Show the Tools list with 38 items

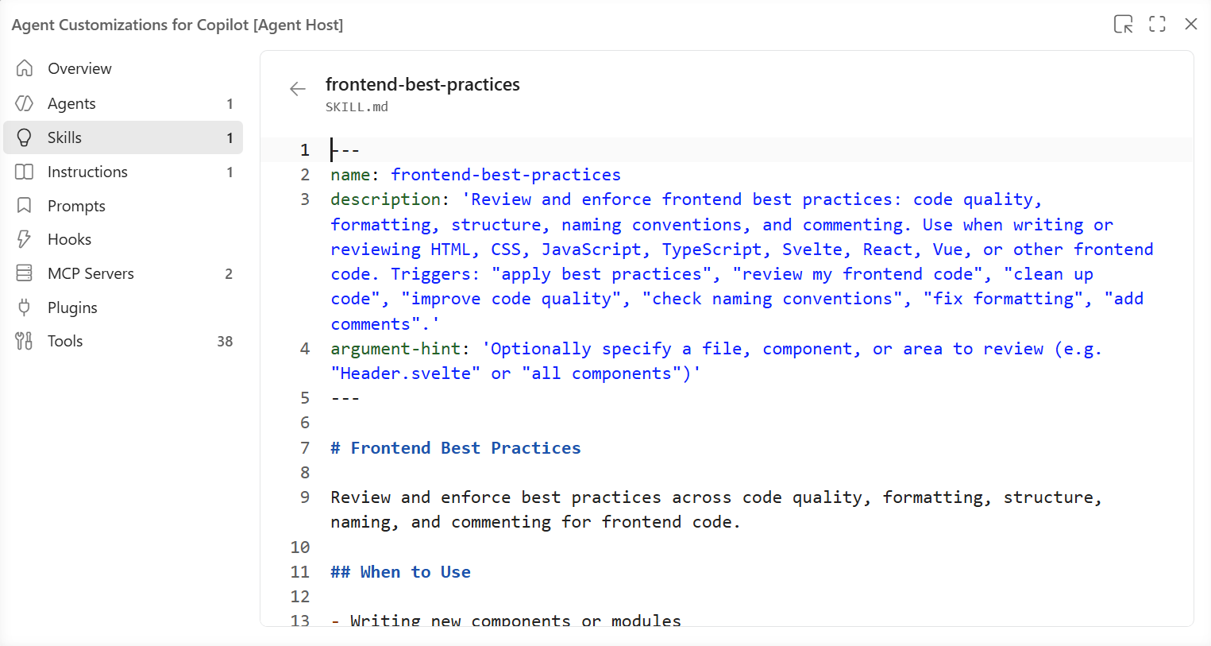coord(123,341)
